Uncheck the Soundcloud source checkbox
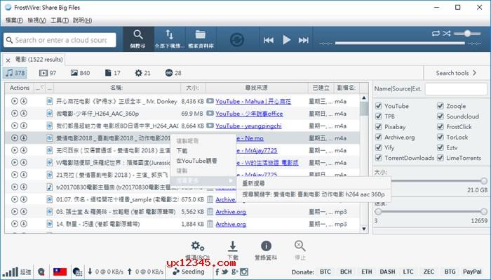 point(440,116)
